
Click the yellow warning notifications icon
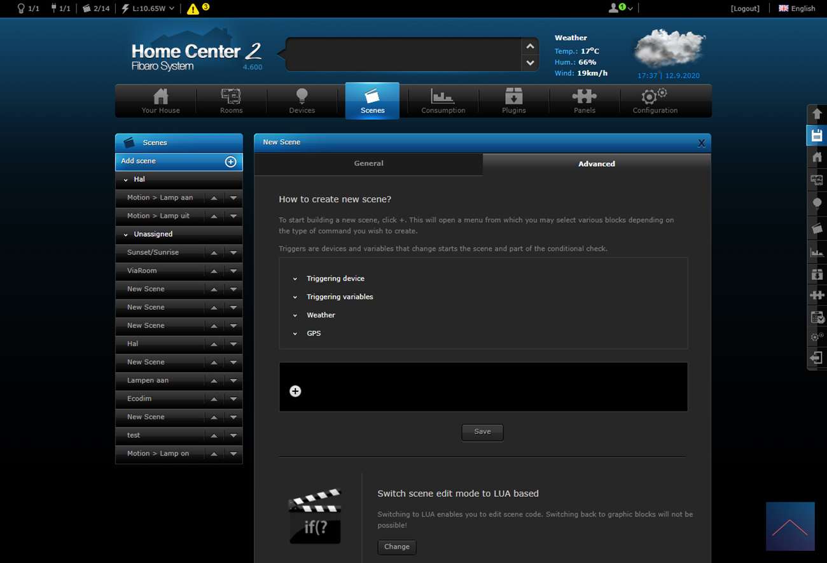193,9
